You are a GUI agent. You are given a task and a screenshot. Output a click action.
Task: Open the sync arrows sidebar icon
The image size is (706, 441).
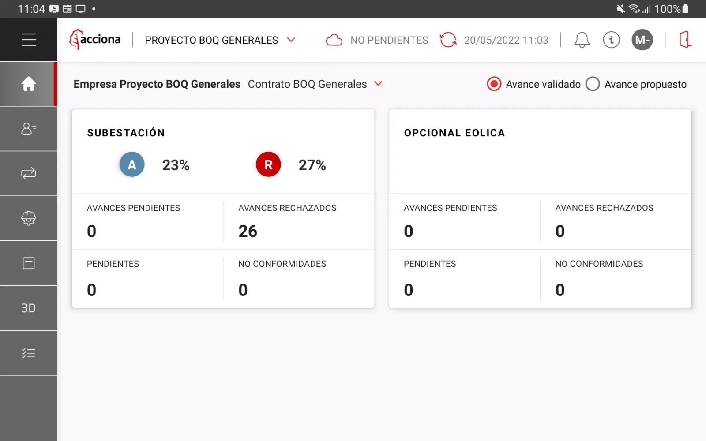click(x=29, y=174)
